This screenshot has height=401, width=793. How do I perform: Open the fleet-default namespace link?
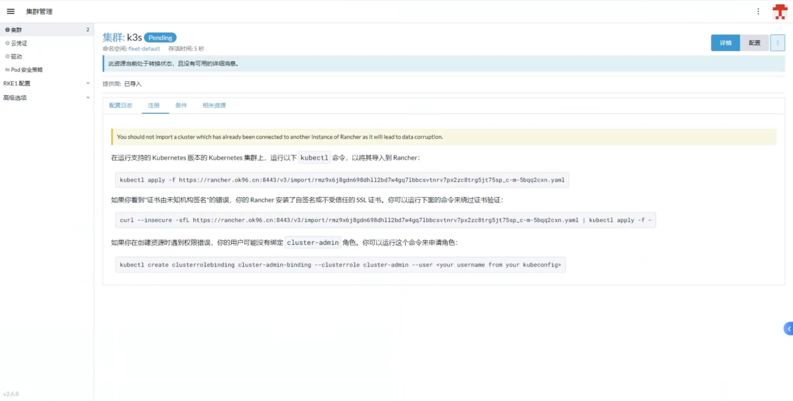point(144,49)
